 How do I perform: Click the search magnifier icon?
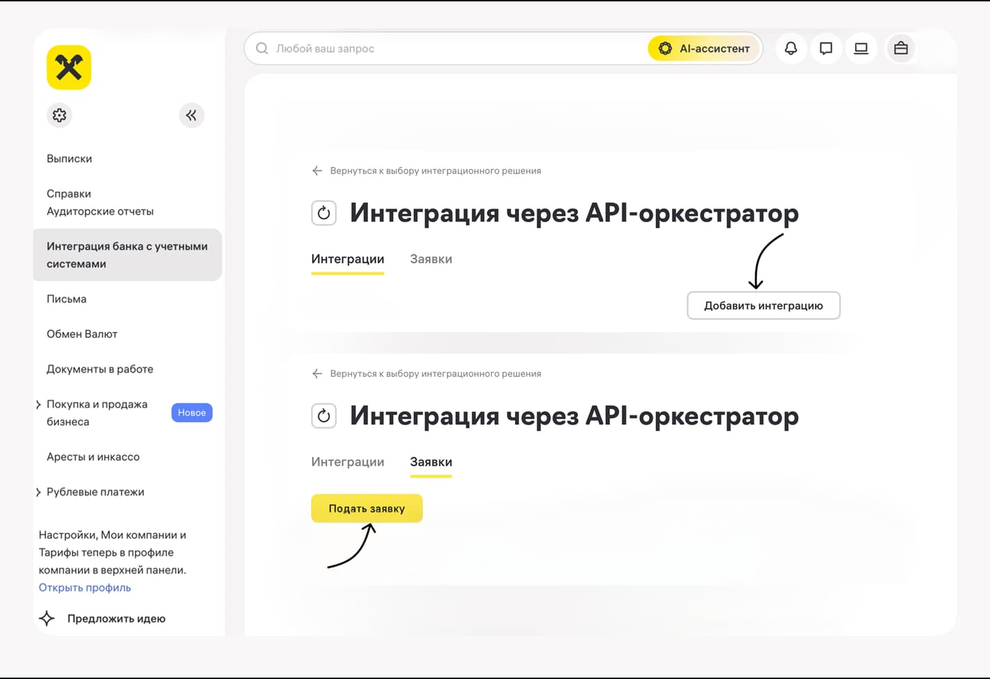point(262,49)
